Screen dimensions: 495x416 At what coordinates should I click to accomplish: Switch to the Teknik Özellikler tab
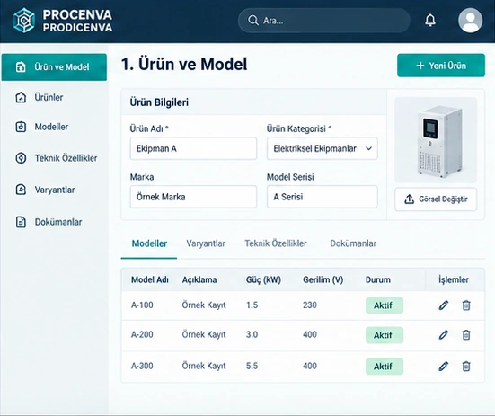276,243
